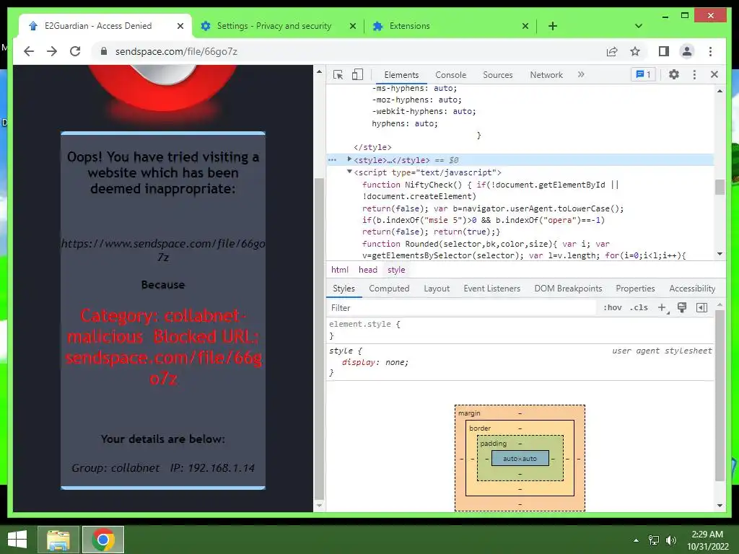The height and width of the screenshot is (554, 739).
Task: Switch to the Layout pane
Action: point(437,289)
